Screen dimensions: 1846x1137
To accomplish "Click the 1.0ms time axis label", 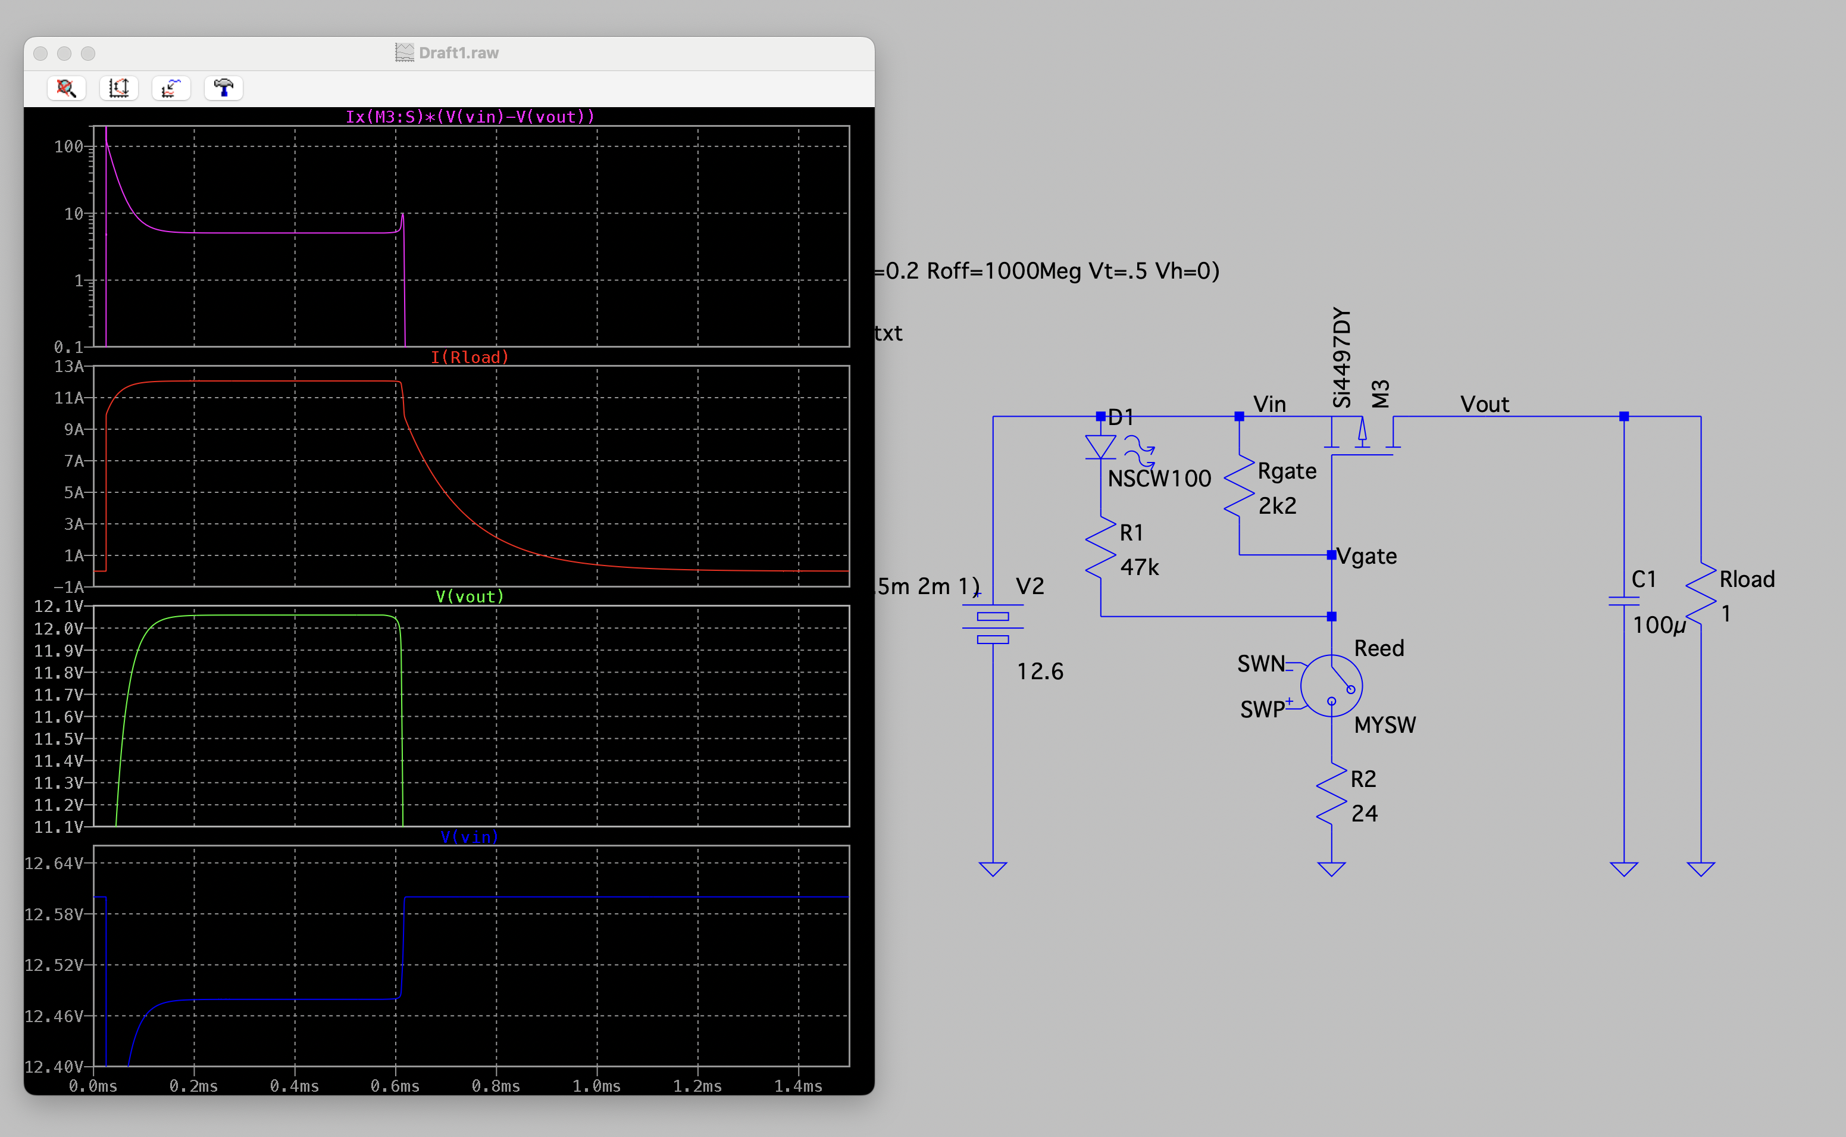I will tap(597, 1086).
